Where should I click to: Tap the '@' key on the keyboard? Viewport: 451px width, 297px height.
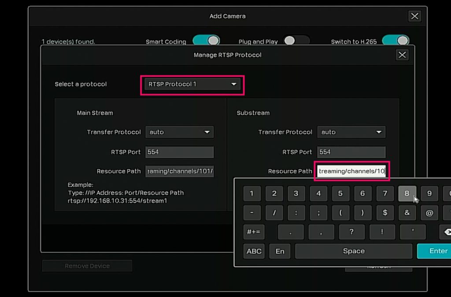tap(429, 213)
